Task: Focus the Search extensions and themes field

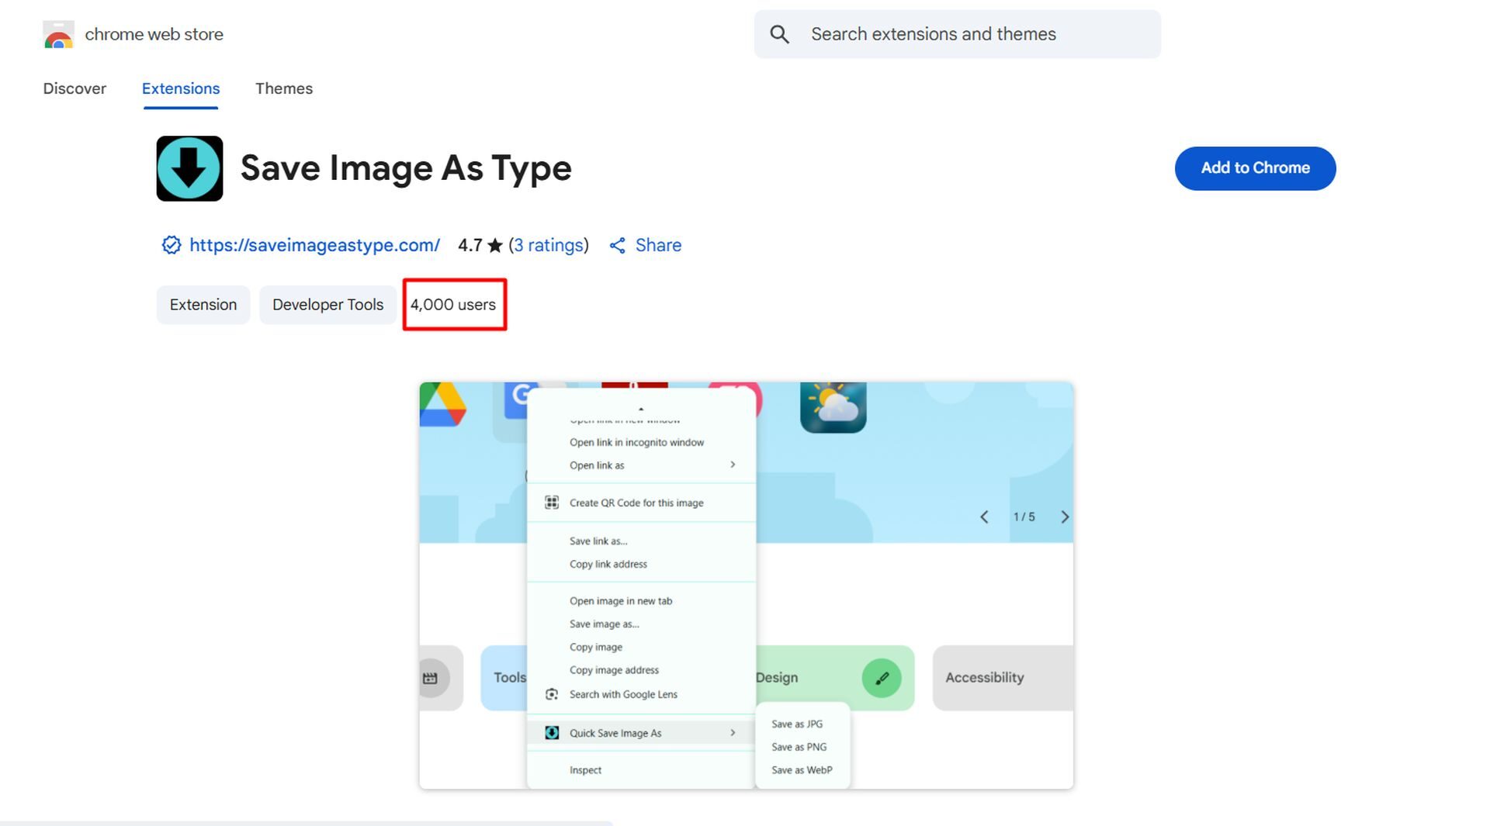Action: coord(958,34)
